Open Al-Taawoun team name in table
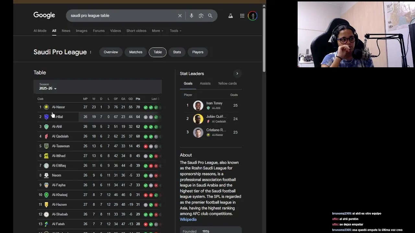 pyautogui.click(x=61, y=146)
